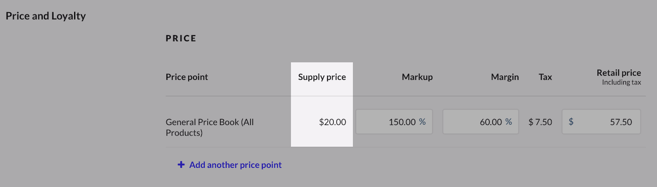Select the $20.00 supply price value
The height and width of the screenshot is (187, 657).
point(332,122)
